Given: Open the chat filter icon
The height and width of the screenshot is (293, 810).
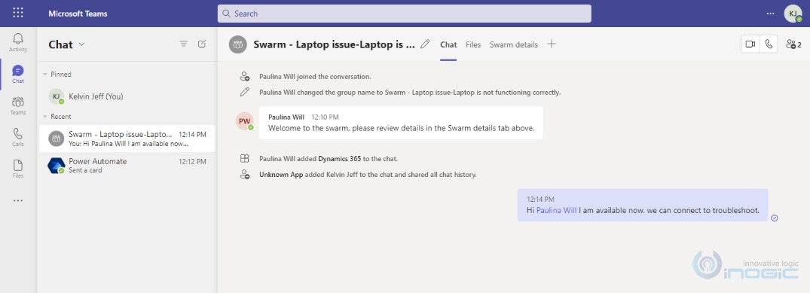Looking at the screenshot, I should tap(183, 44).
